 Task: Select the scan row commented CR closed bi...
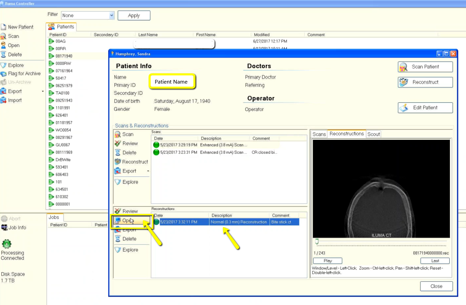[x=216, y=152]
